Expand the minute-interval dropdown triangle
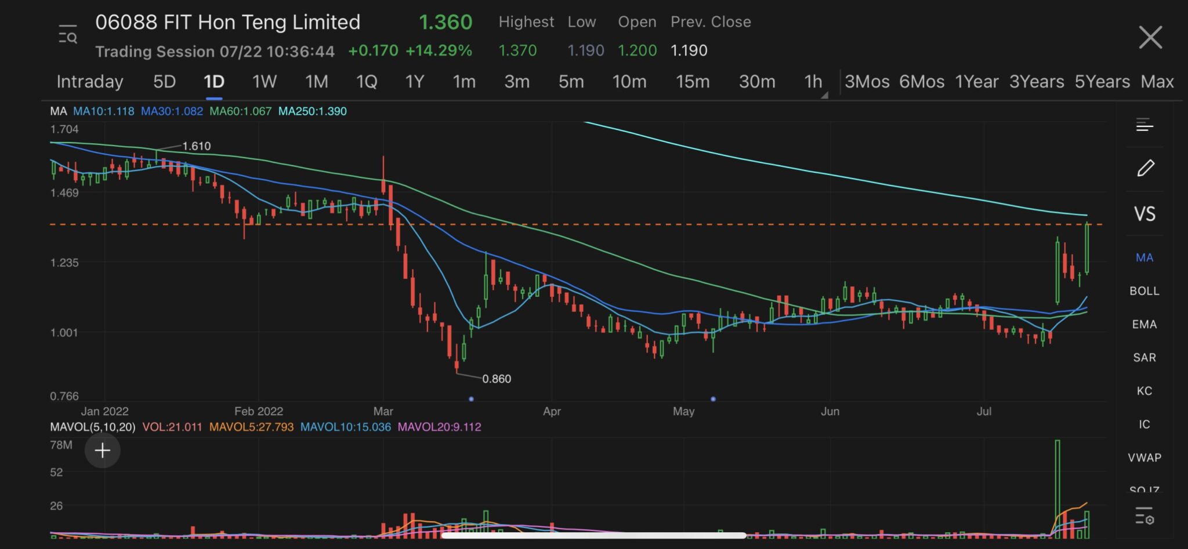This screenshot has height=549, width=1188. pos(824,94)
